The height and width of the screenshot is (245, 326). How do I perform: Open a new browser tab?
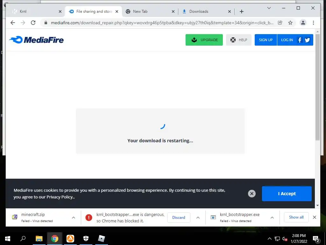click(241, 11)
